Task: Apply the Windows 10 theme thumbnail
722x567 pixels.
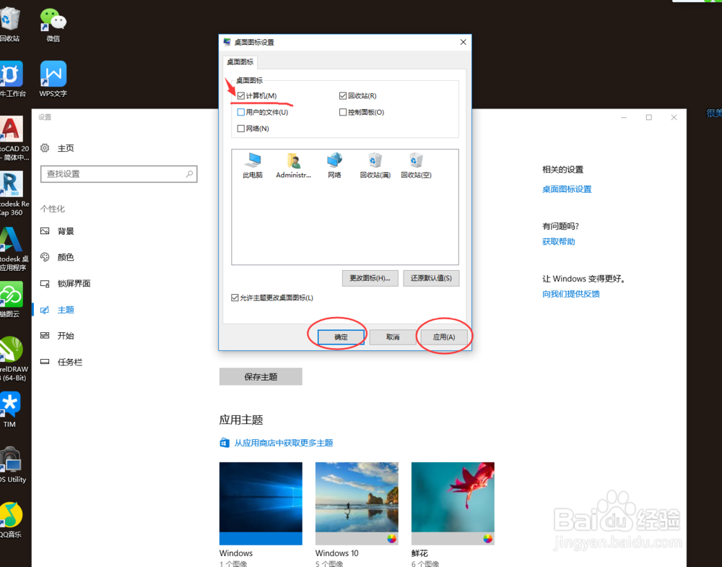Action: pyautogui.click(x=357, y=503)
